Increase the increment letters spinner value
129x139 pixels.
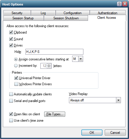[x=49, y=65]
